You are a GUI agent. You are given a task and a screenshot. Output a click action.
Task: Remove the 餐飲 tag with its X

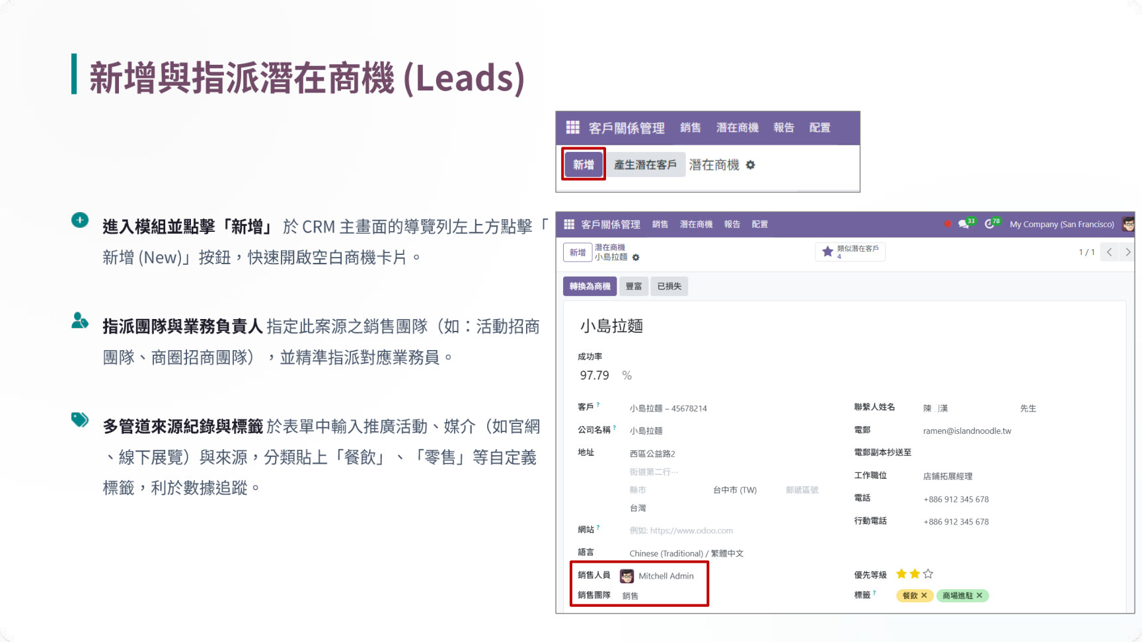click(x=924, y=596)
